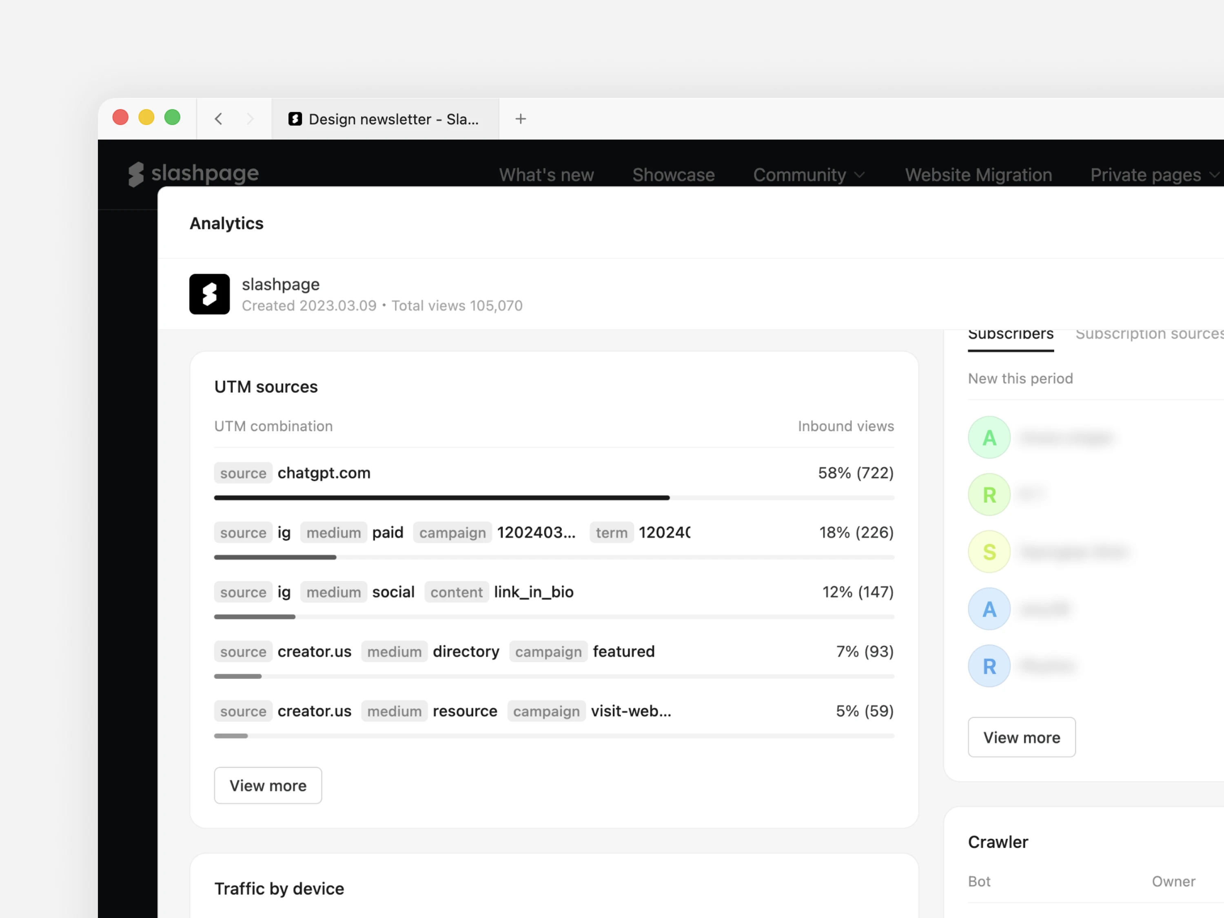Open the Showcase nav link
Viewport: 1224px width, 918px height.
[674, 175]
